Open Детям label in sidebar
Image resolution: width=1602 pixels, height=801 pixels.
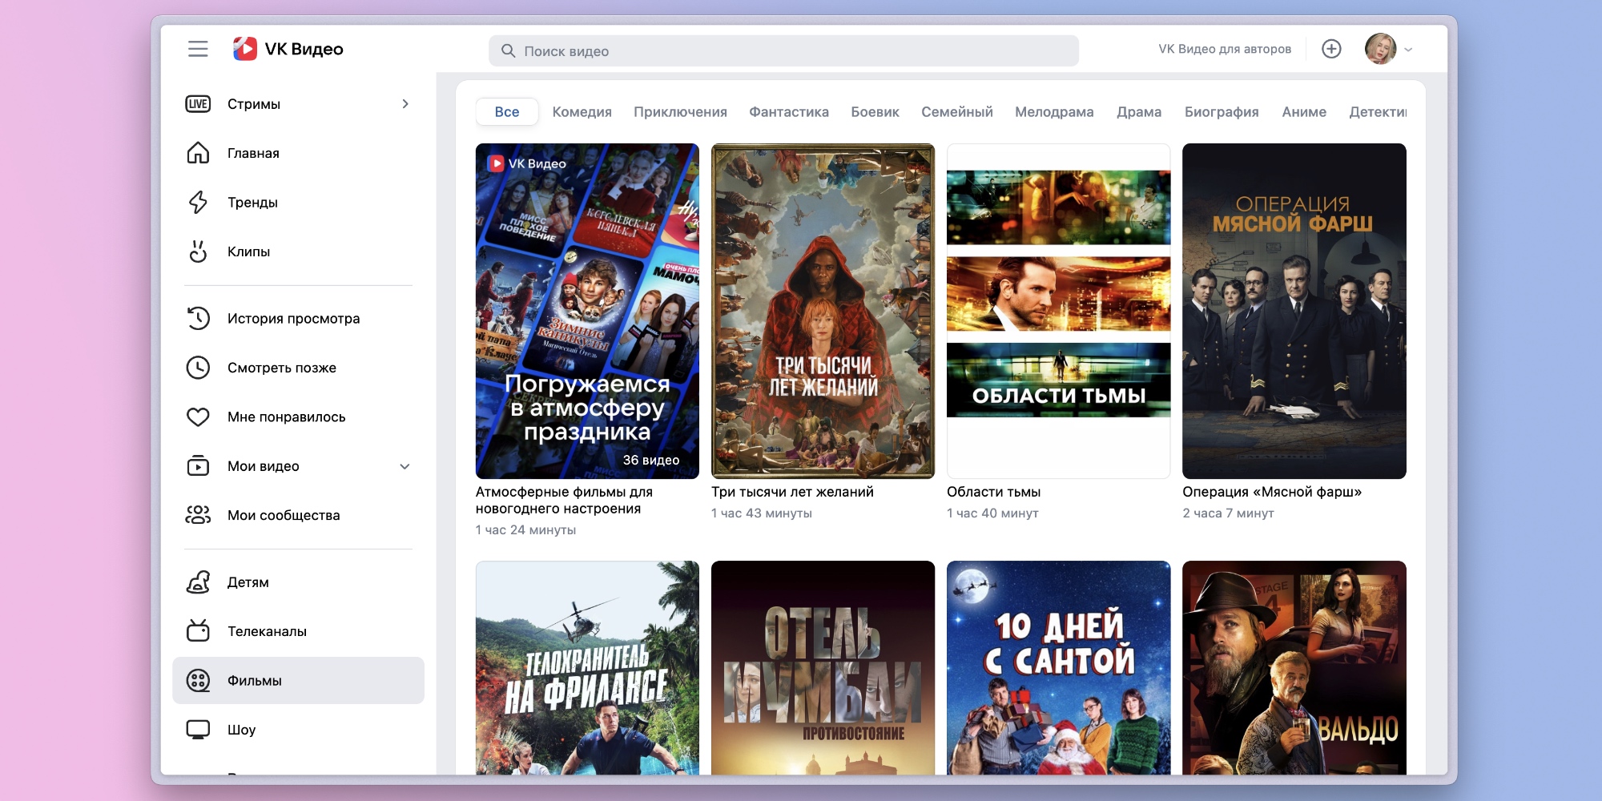[248, 582]
